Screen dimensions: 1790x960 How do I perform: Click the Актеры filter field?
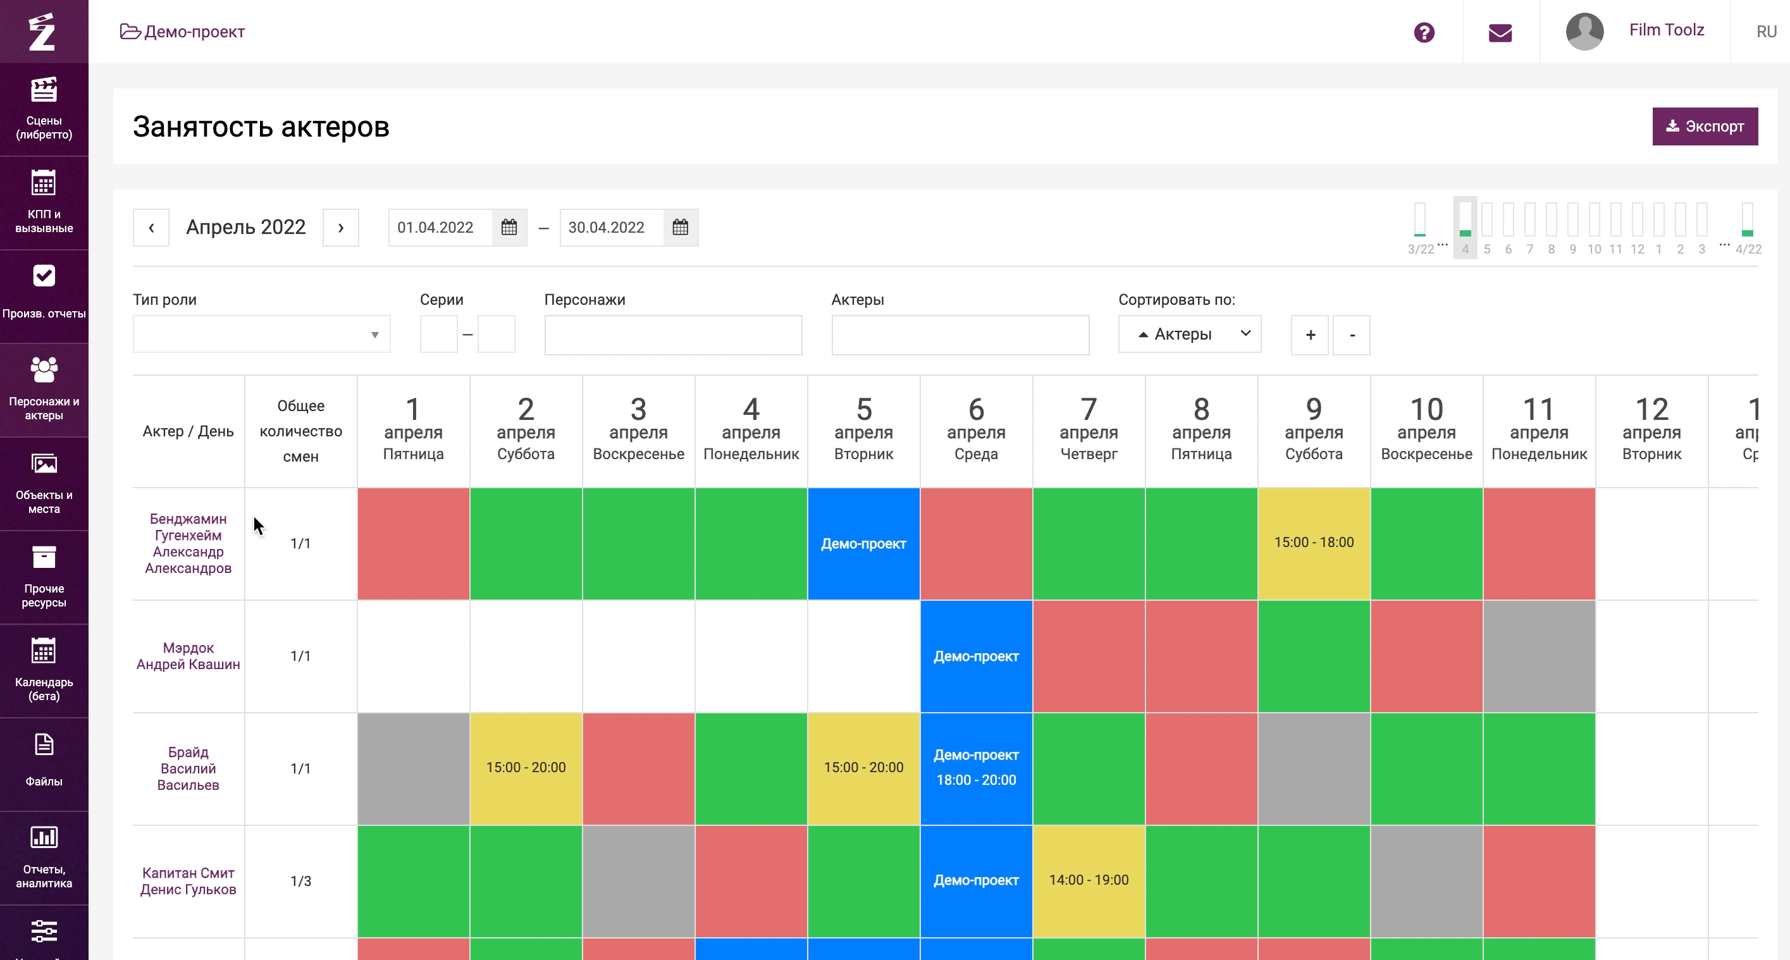click(960, 335)
